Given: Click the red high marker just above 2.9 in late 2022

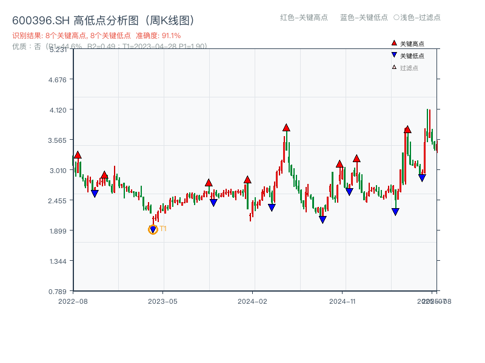Looking at the screenshot, I should [x=104, y=175].
